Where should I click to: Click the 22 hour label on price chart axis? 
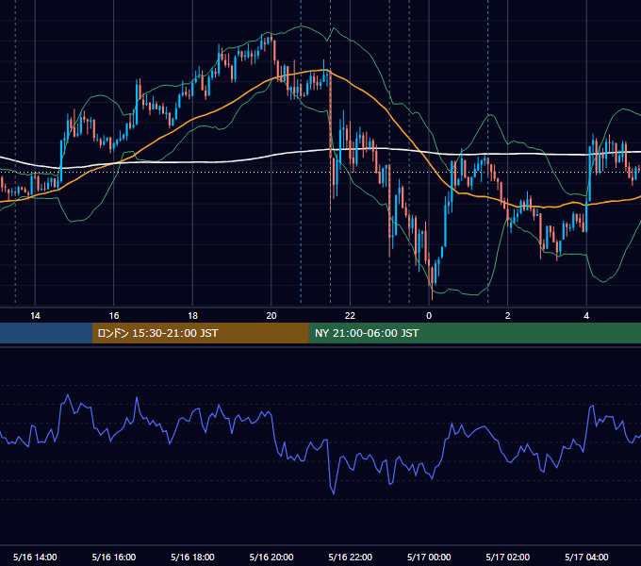[x=350, y=316]
